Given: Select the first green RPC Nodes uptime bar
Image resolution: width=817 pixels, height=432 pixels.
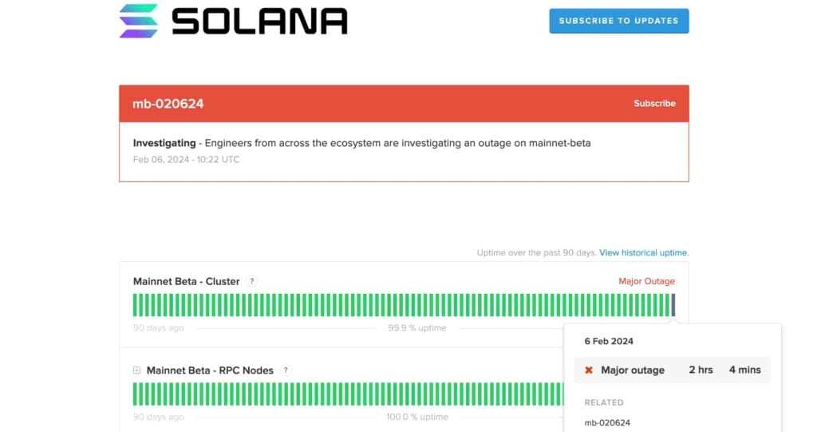Looking at the screenshot, I should tap(135, 394).
